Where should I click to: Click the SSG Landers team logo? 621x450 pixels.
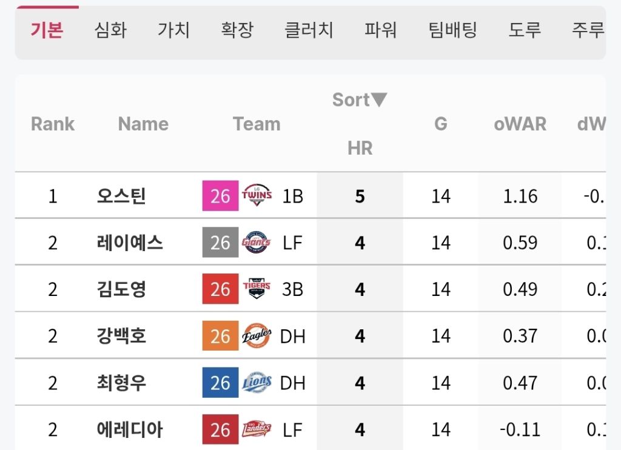click(257, 429)
